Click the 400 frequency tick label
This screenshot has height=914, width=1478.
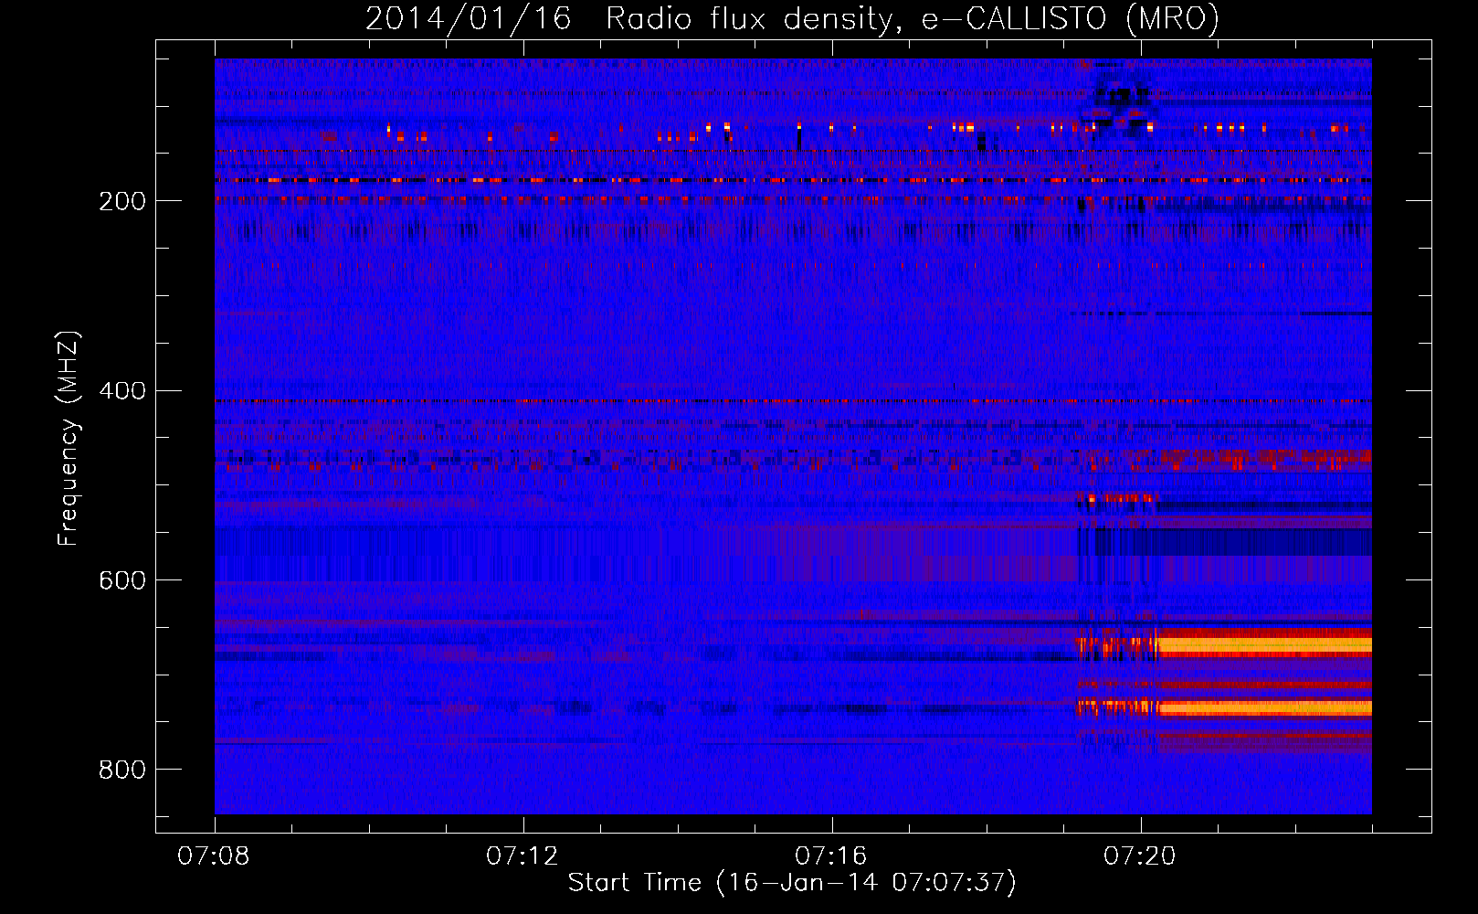[121, 391]
